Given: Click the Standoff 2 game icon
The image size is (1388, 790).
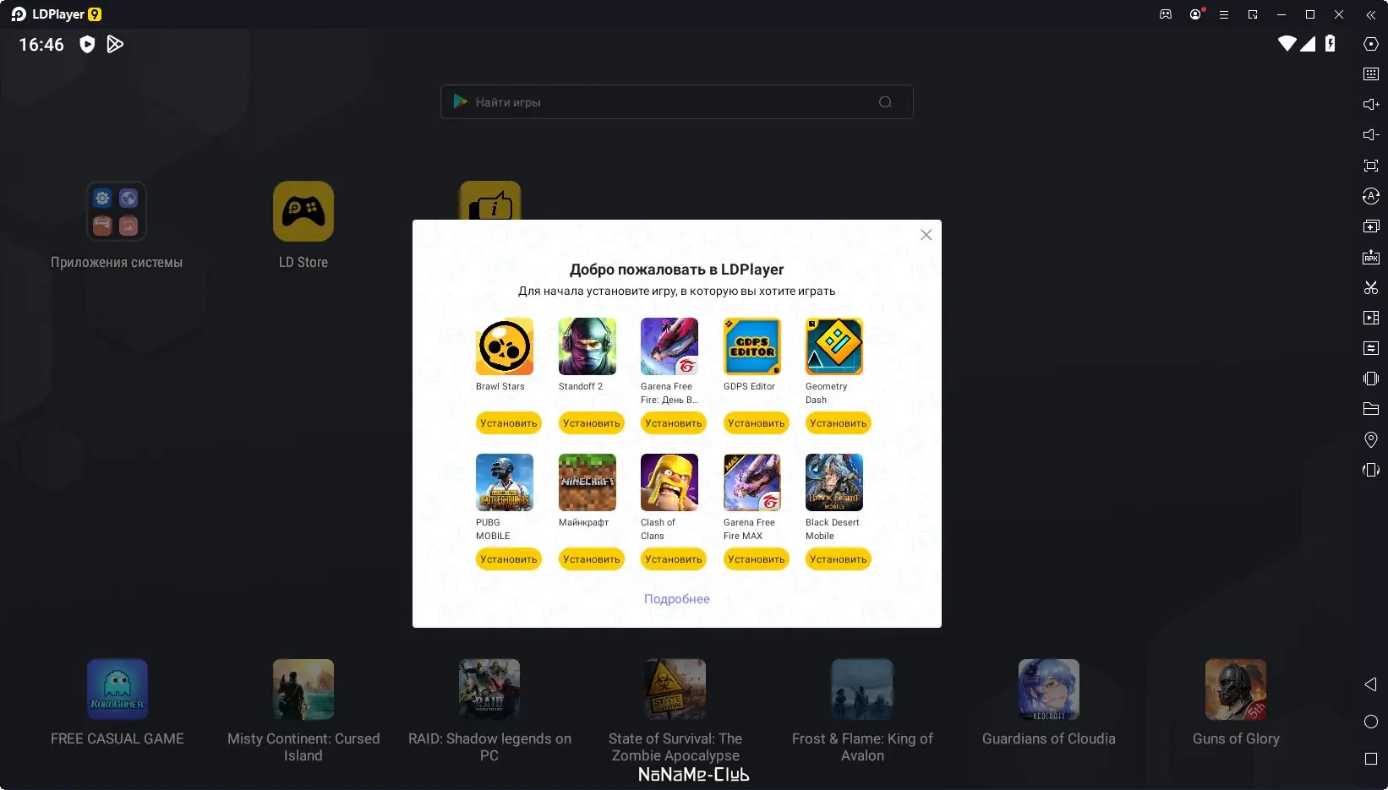Looking at the screenshot, I should [587, 346].
